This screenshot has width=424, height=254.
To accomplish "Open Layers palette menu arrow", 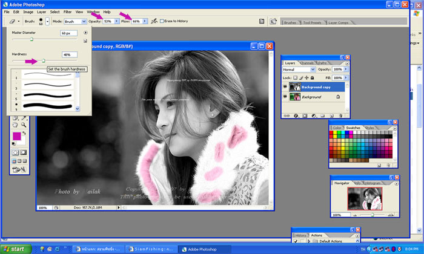I will coord(347,63).
